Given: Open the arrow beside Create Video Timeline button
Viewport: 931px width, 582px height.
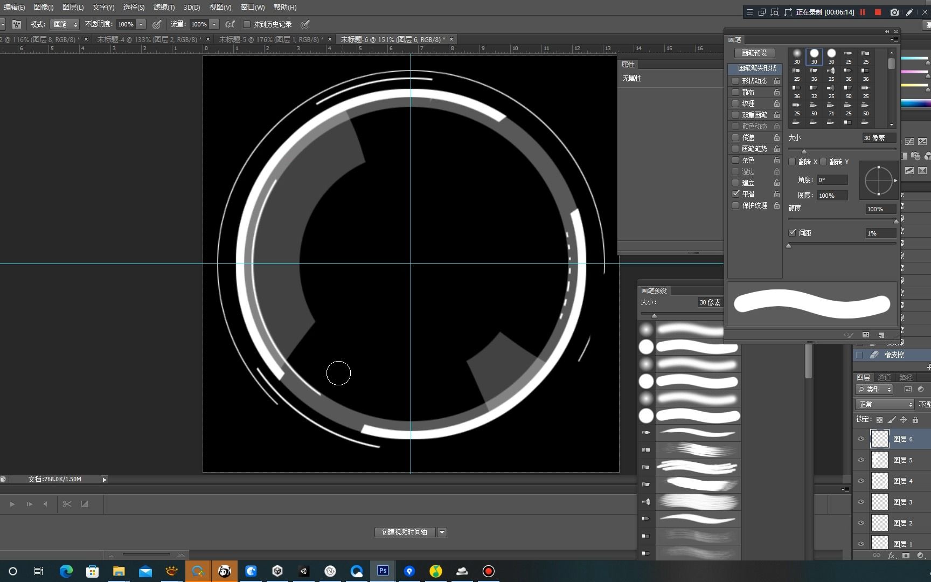Looking at the screenshot, I should [442, 532].
